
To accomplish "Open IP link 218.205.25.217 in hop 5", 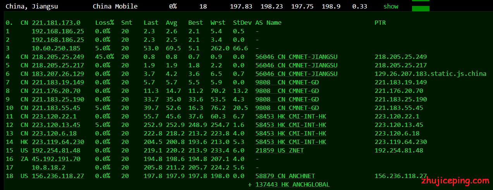I will 58,65.
